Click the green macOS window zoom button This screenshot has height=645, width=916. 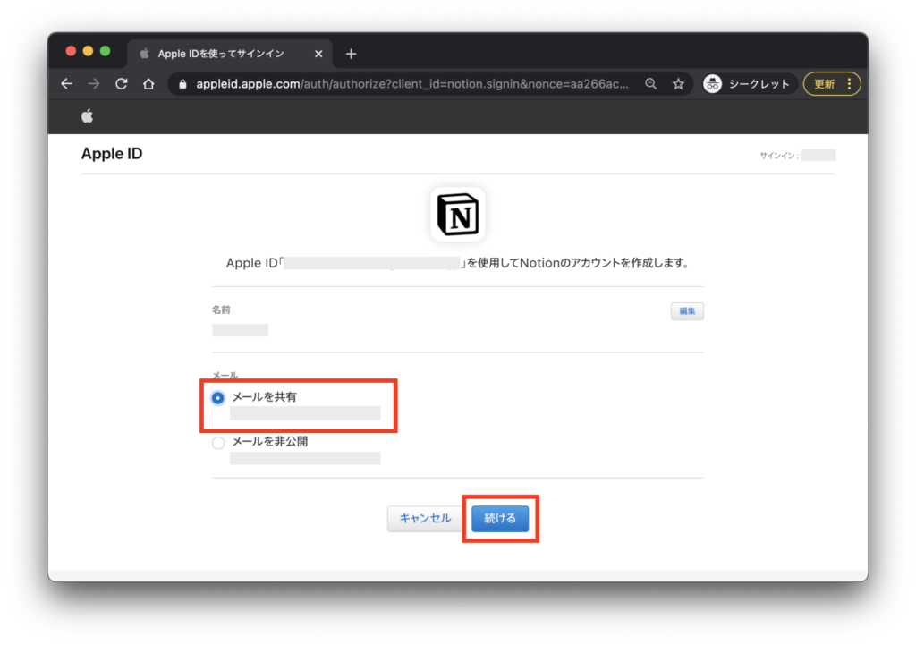click(x=106, y=51)
